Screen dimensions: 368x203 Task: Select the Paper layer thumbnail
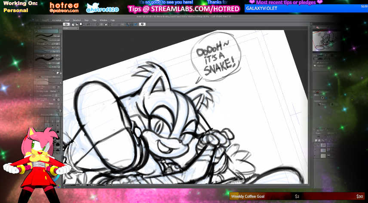[x=323, y=156]
